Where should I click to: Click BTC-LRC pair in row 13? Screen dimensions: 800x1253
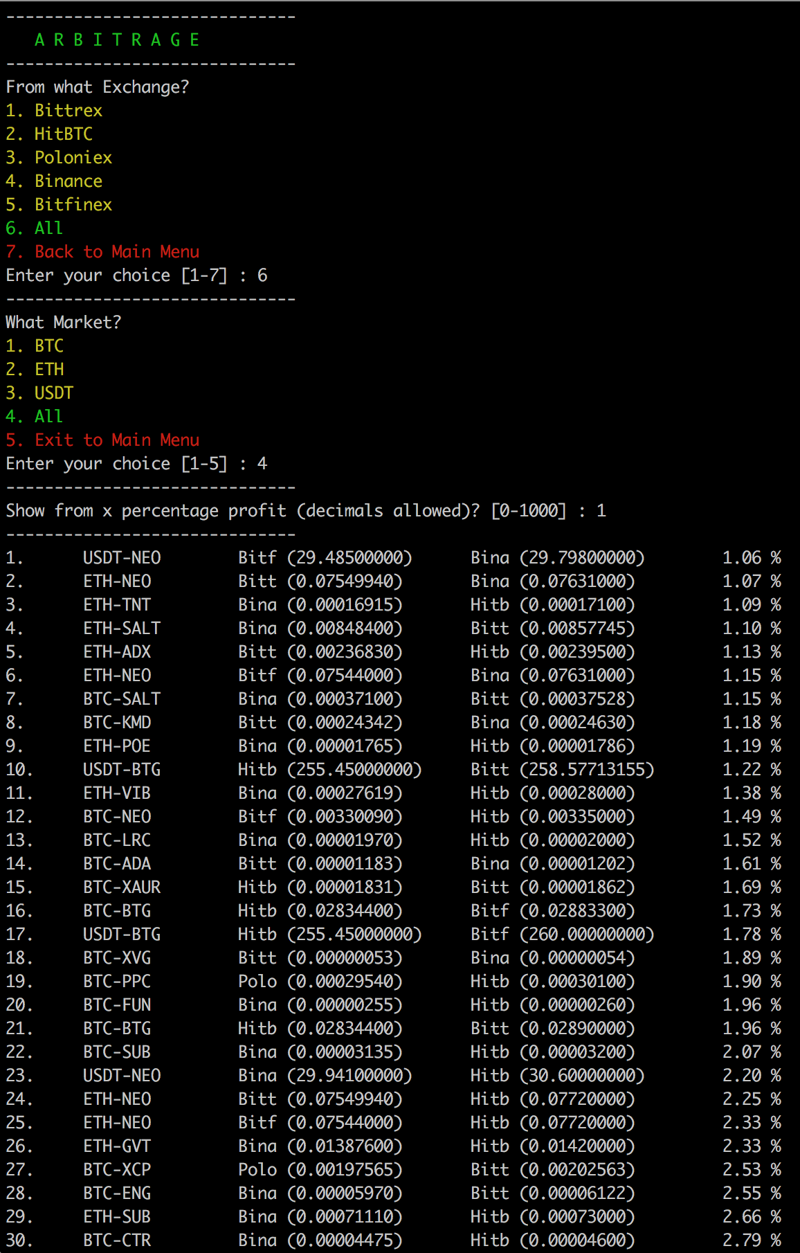point(117,840)
